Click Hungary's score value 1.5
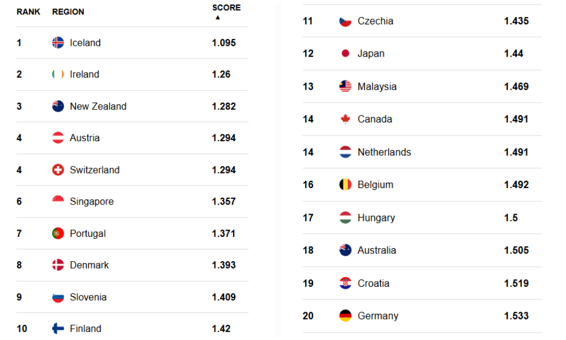 click(x=511, y=218)
